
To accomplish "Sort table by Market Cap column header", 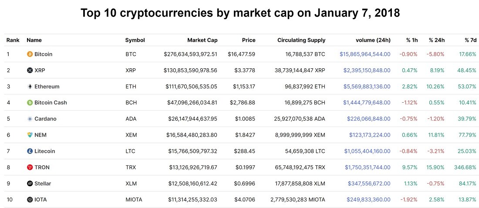I will pyautogui.click(x=202, y=40).
